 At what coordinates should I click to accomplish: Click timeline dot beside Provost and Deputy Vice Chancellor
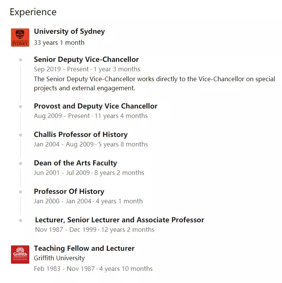click(x=21, y=107)
